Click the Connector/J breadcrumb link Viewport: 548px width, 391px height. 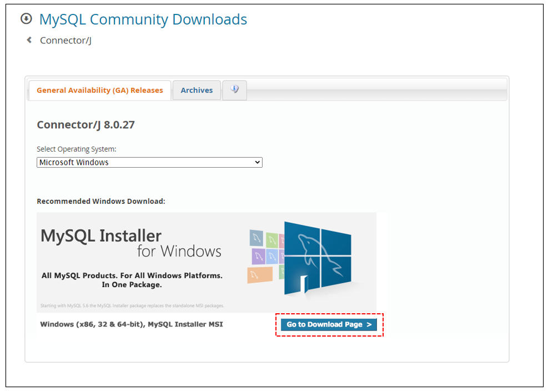click(x=66, y=41)
